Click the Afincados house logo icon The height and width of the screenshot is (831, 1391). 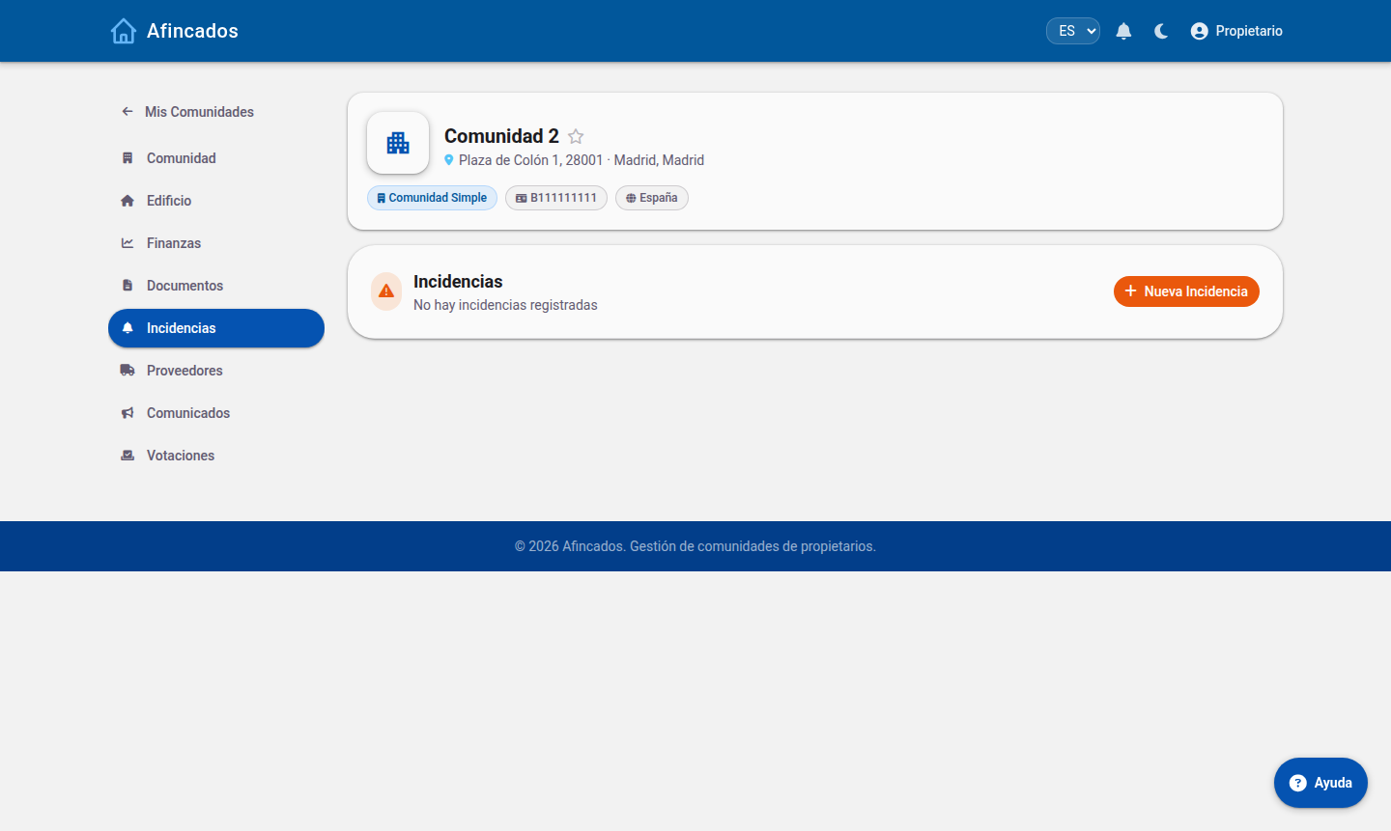click(124, 31)
